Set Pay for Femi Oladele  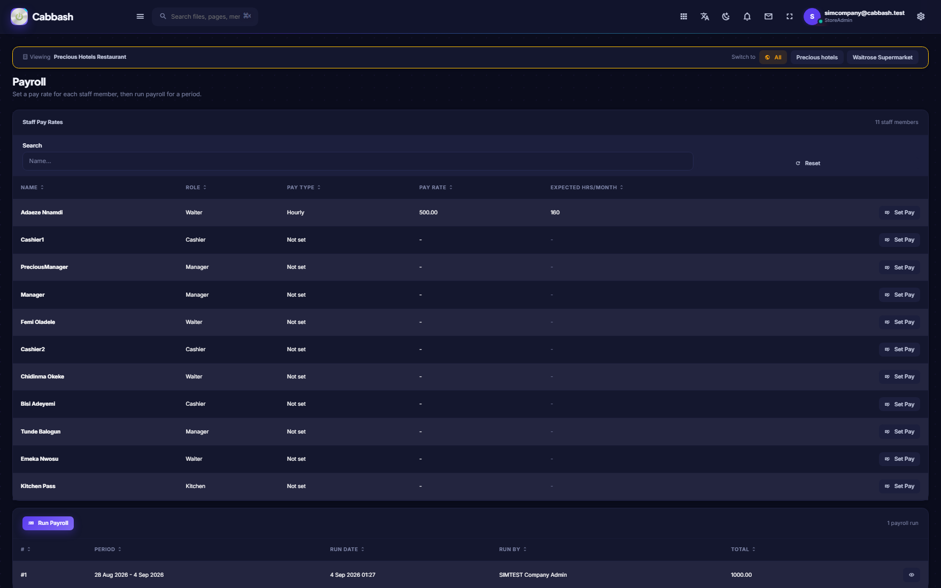[899, 322]
